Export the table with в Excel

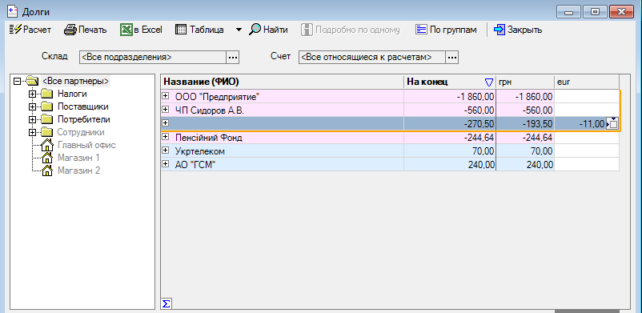point(141,30)
